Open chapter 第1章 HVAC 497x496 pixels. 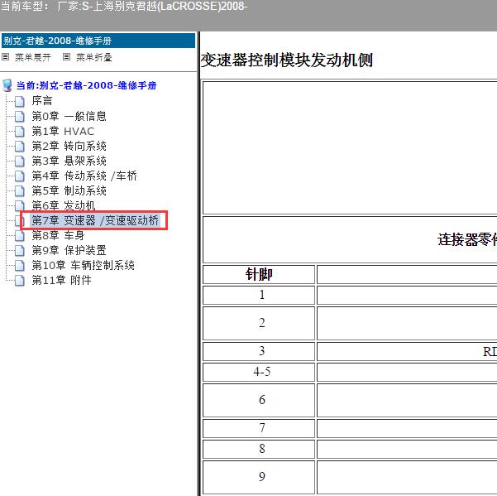(63, 131)
